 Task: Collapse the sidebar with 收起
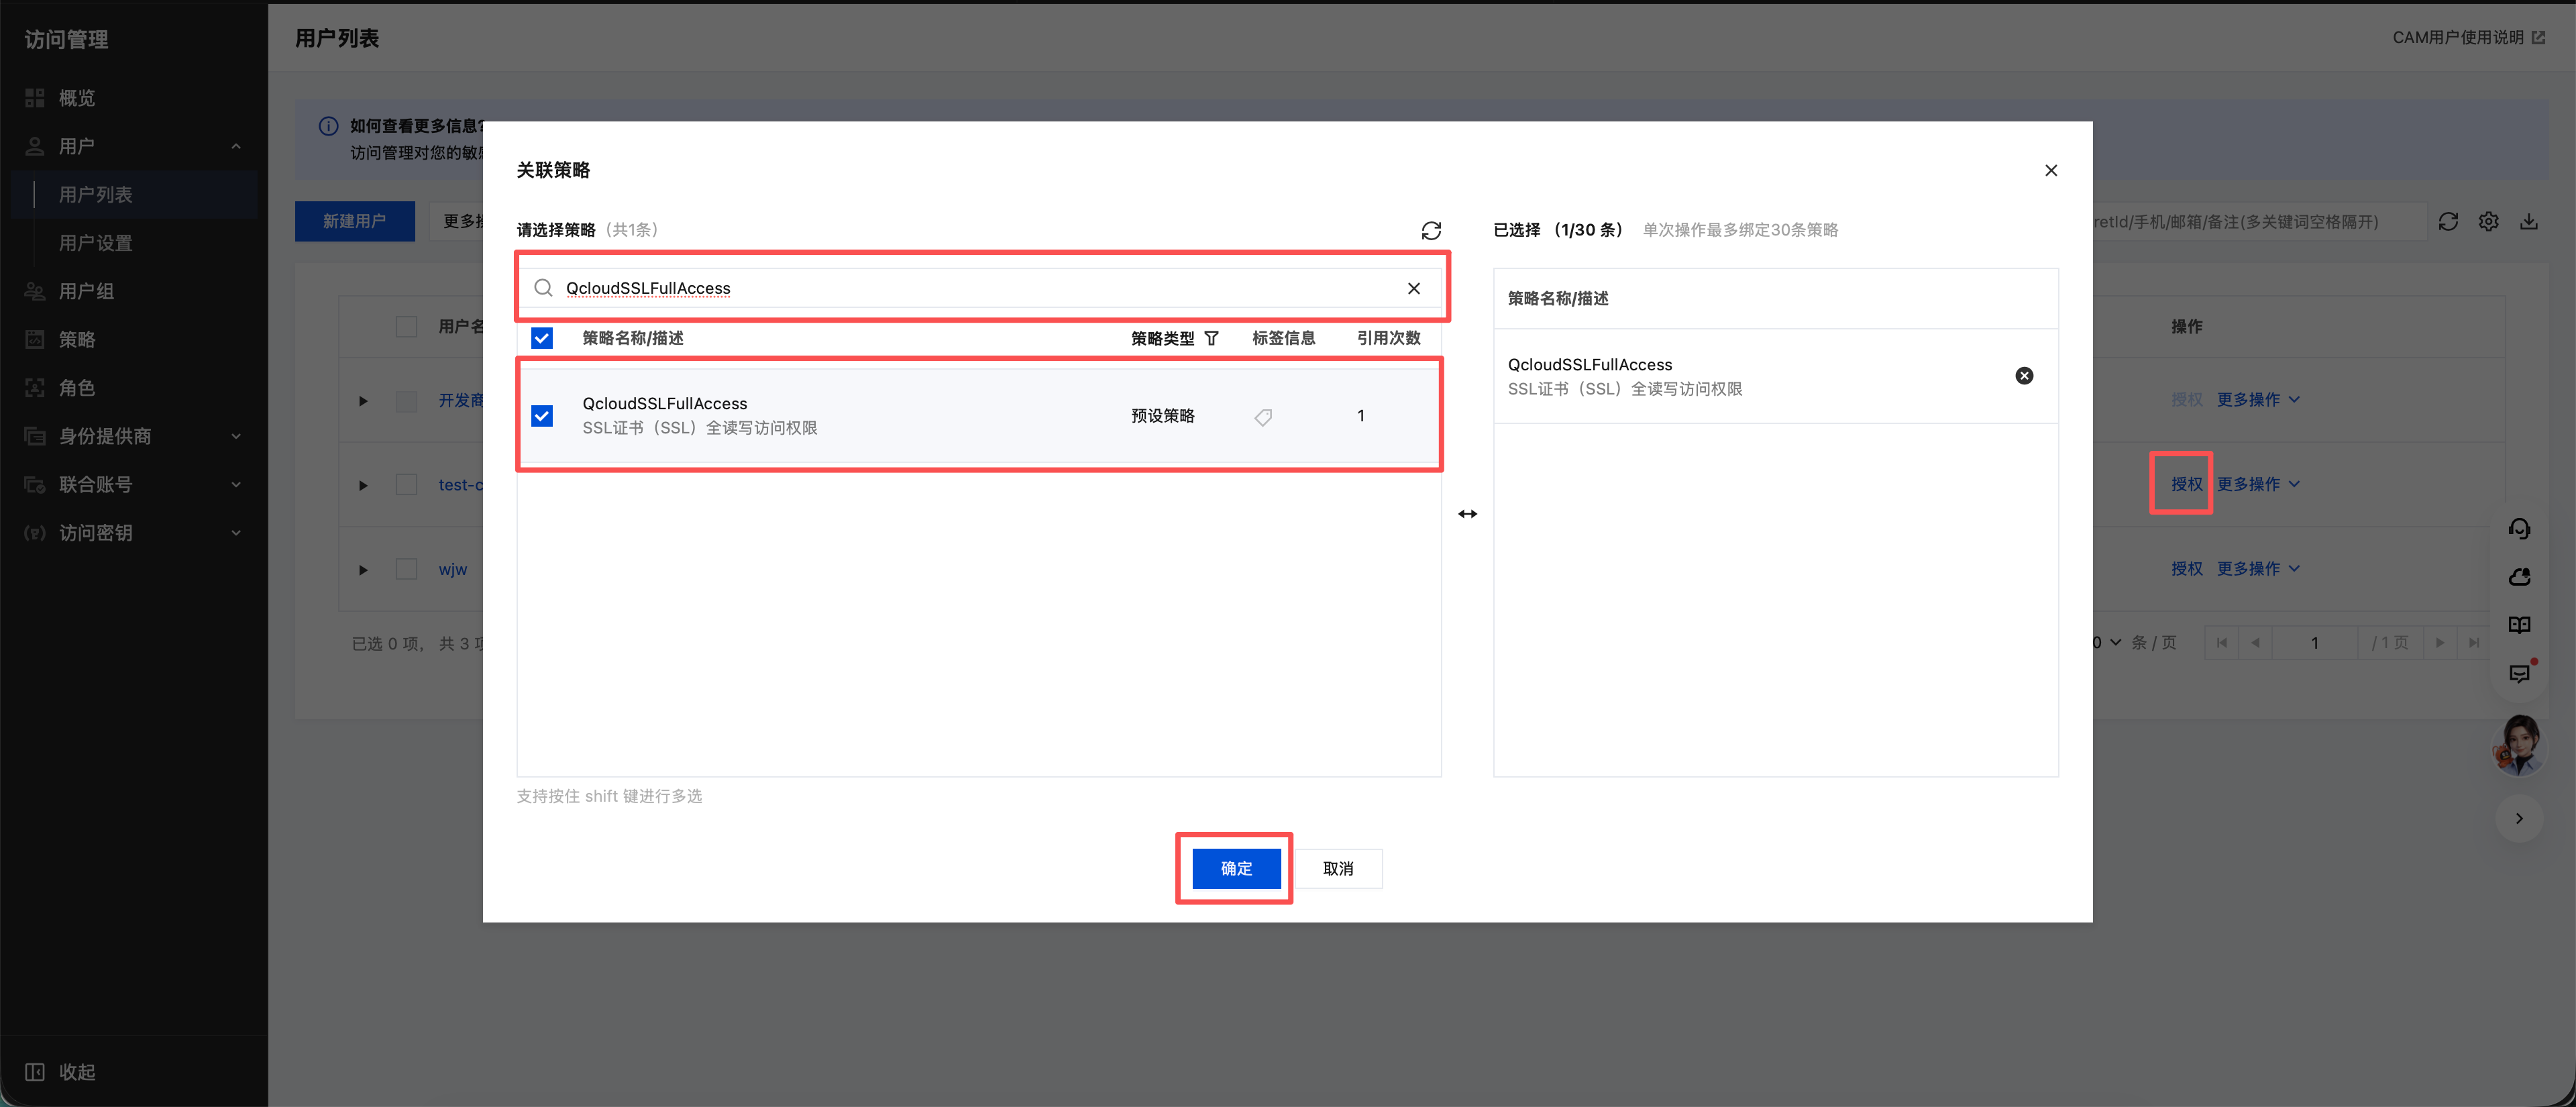point(60,1072)
